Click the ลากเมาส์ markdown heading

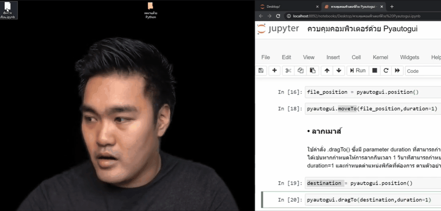324,131
